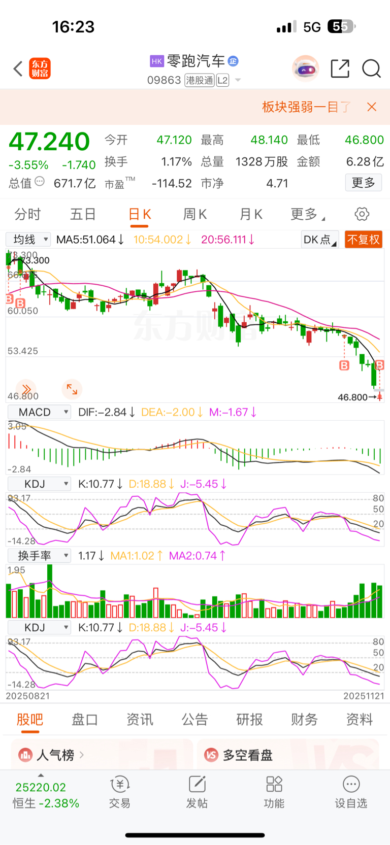390x845 pixels.
Task: Open the 功能 grid icon
Action: click(x=274, y=785)
